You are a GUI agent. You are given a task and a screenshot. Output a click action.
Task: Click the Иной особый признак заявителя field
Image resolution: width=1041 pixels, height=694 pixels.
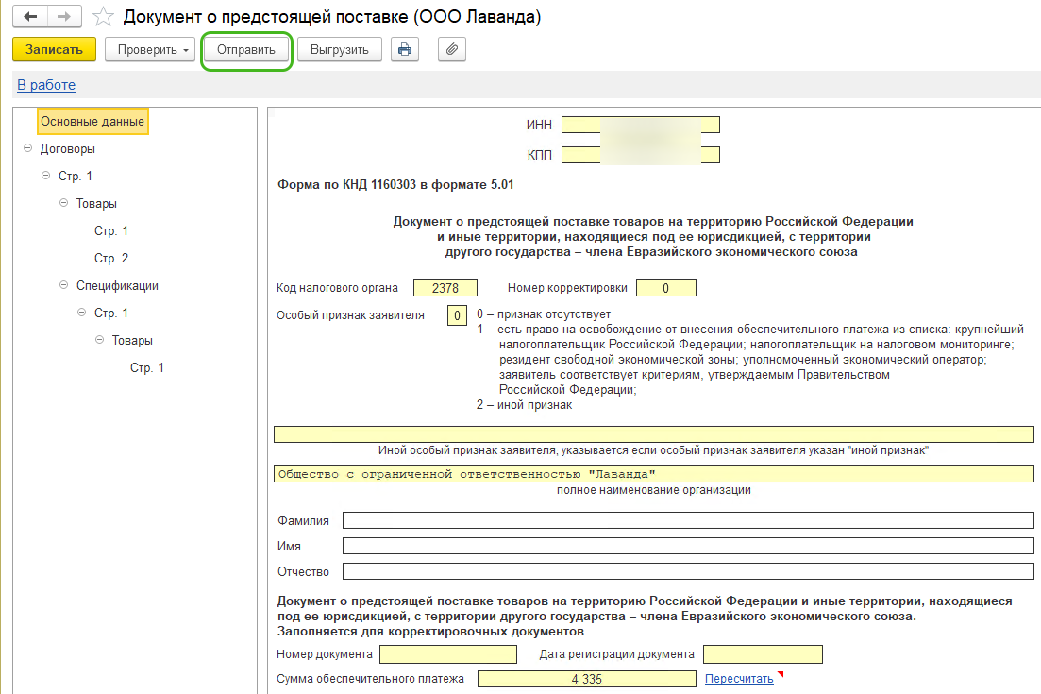tap(654, 434)
